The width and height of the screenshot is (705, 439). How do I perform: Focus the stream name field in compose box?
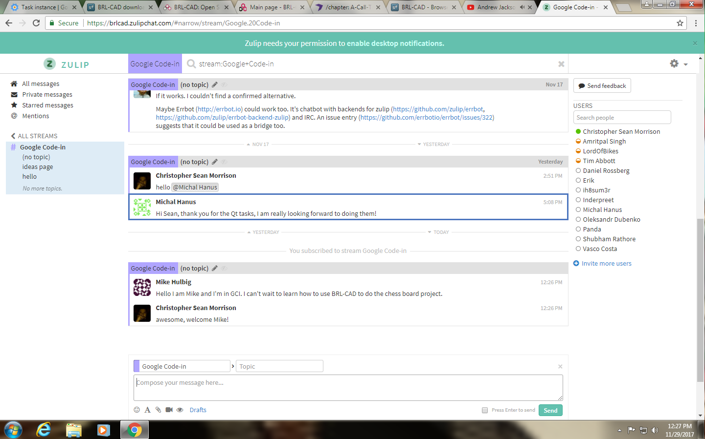pyautogui.click(x=184, y=366)
